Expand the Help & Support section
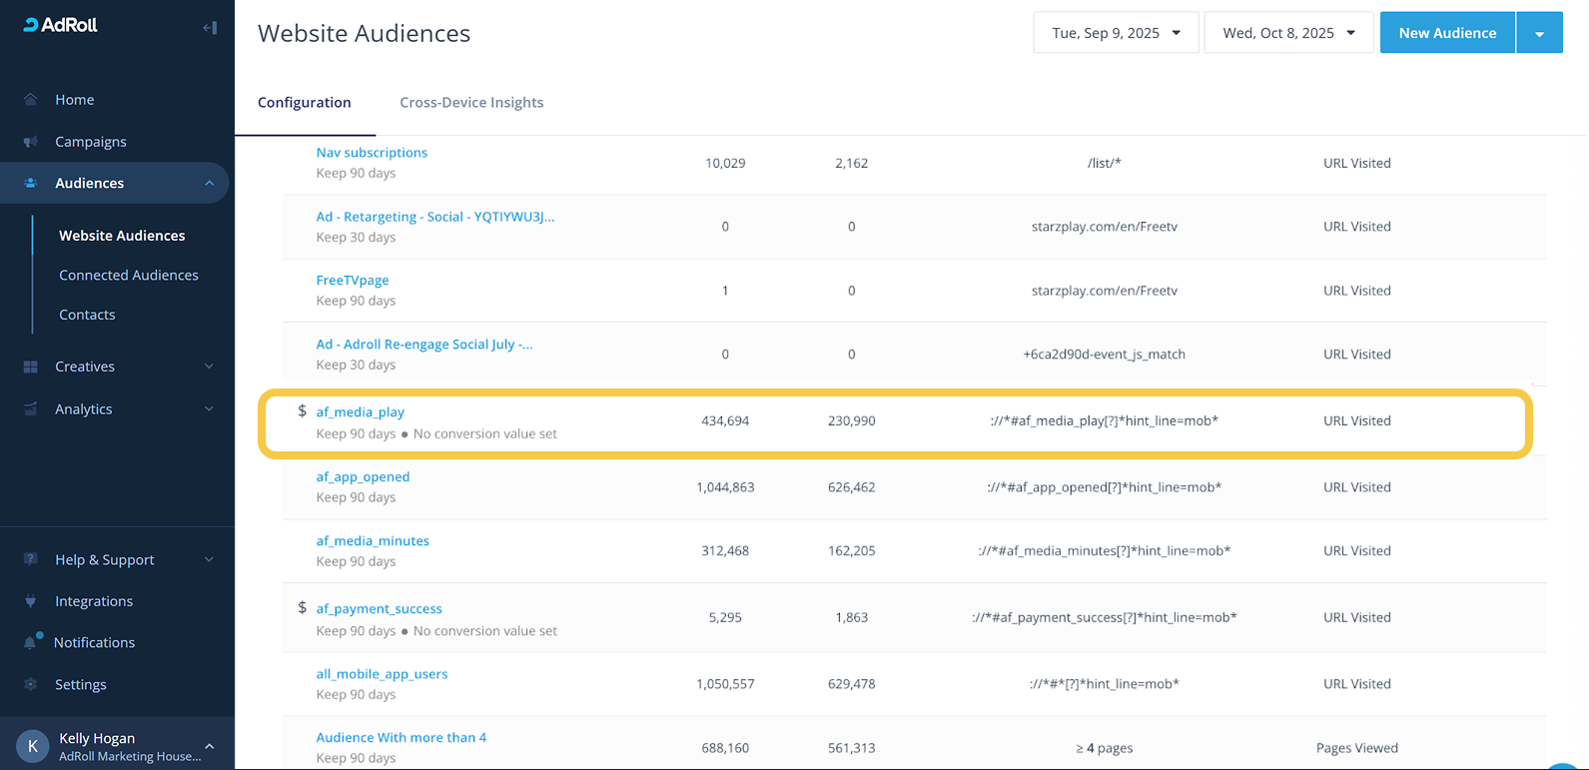Screen dimensions: 1589x770 [x=209, y=560]
